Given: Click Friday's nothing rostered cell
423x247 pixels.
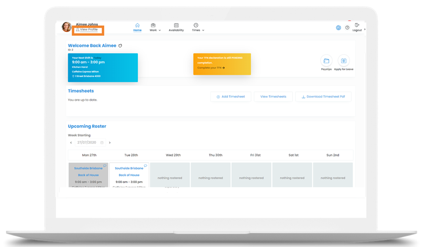Looking at the screenshot, I should [251, 175].
